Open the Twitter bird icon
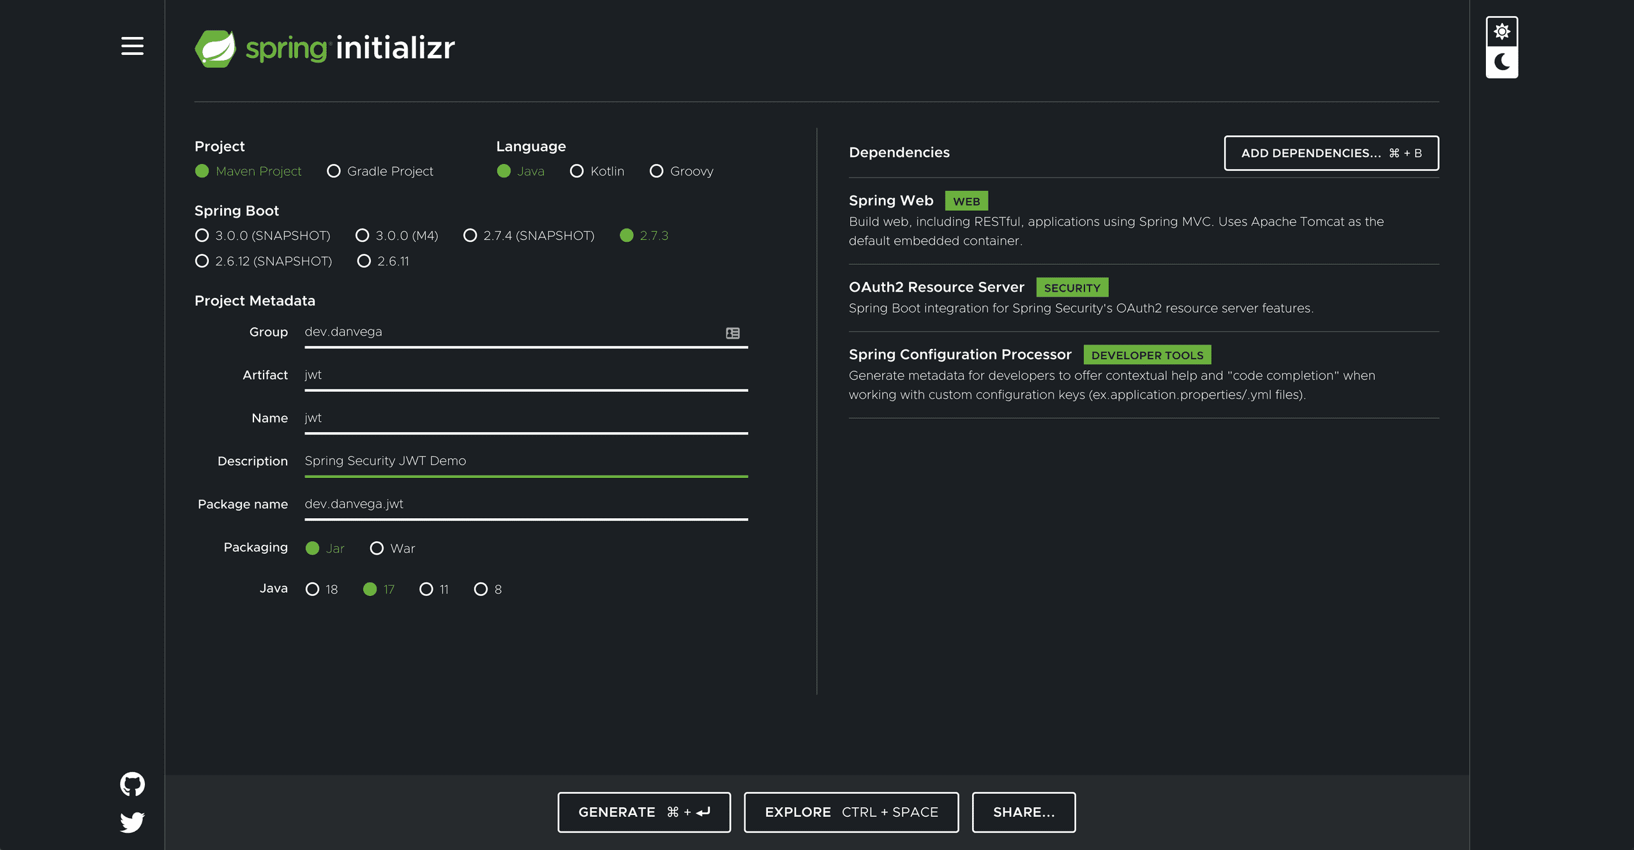The image size is (1634, 850). (x=132, y=821)
